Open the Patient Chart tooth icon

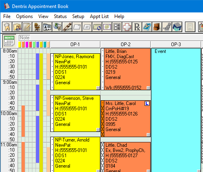pos(7,27)
